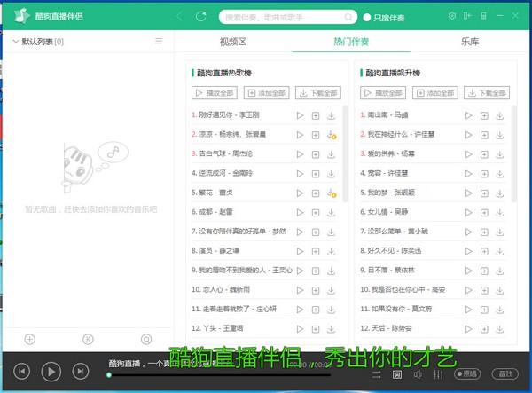Image resolution: width=532 pixels, height=393 pixels.
Task: Select 日不落 - 蔡依林 row
Action: (x=433, y=271)
